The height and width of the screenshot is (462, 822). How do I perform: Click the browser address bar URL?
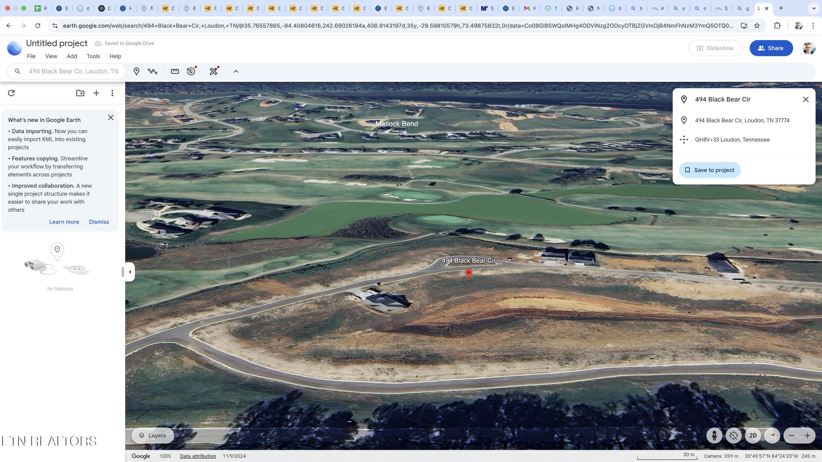point(398,25)
